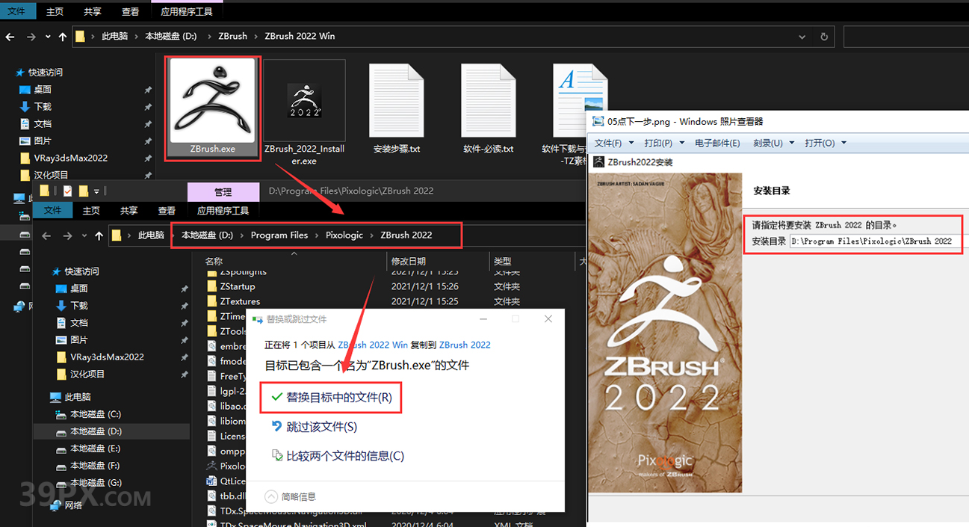Open quick access toolbar dropdown in Pixologic title bar
Screen dimensions: 969x527
pyautogui.click(x=96, y=191)
